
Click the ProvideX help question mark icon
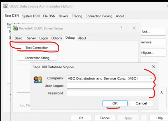[x=121, y=28]
